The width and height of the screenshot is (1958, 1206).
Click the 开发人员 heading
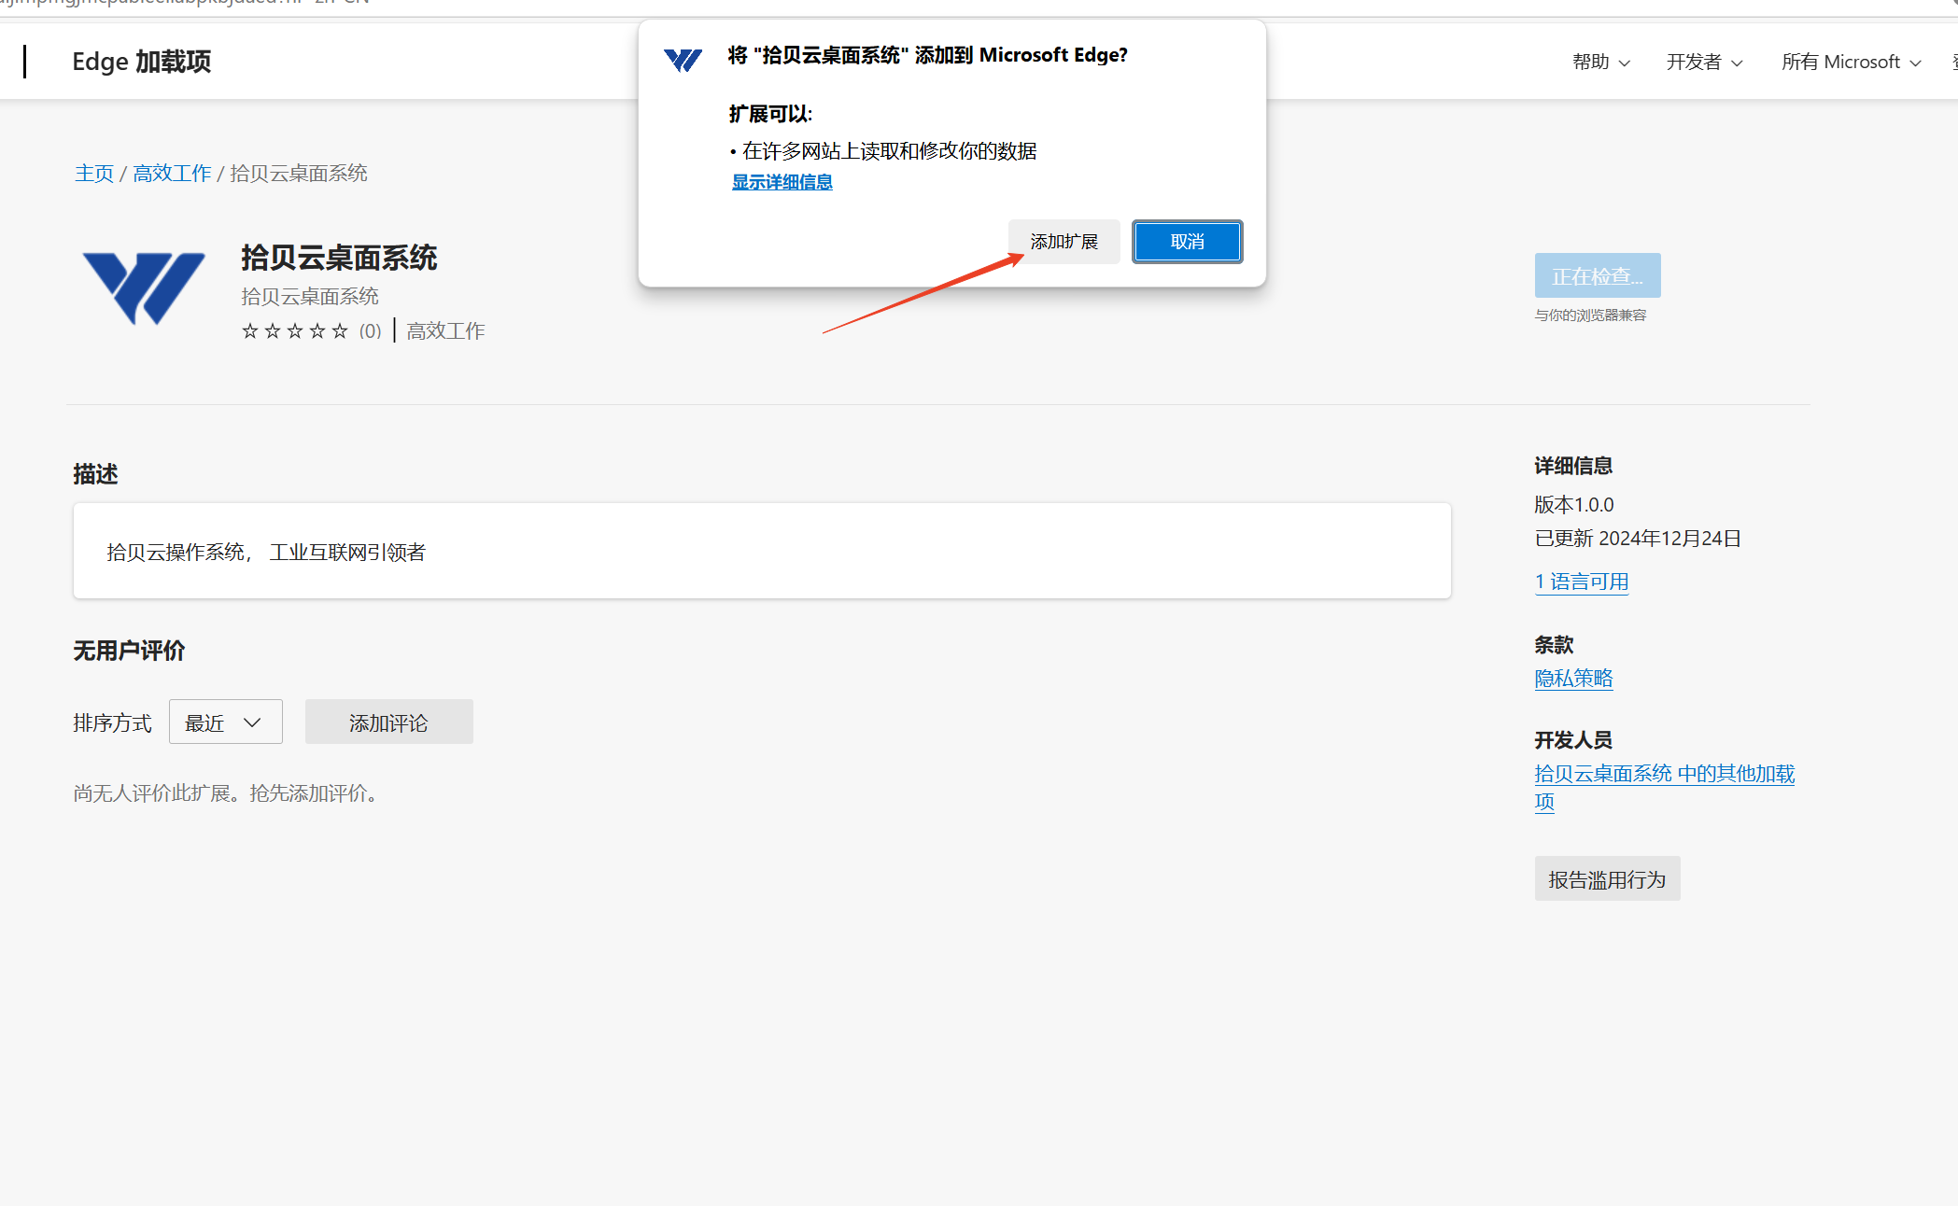pos(1573,740)
